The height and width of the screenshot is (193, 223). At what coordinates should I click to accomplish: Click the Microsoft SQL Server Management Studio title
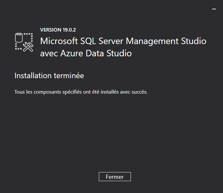coord(123,41)
